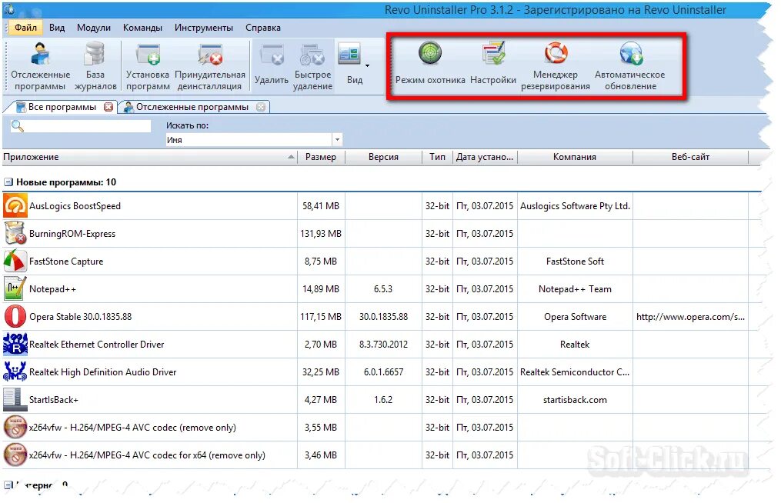Select the Opera Stable icon

click(15, 316)
